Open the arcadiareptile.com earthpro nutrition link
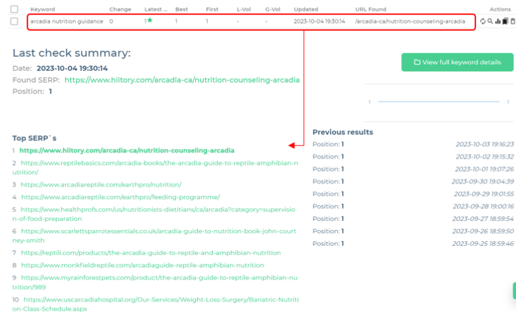516x316 pixels. point(101,185)
